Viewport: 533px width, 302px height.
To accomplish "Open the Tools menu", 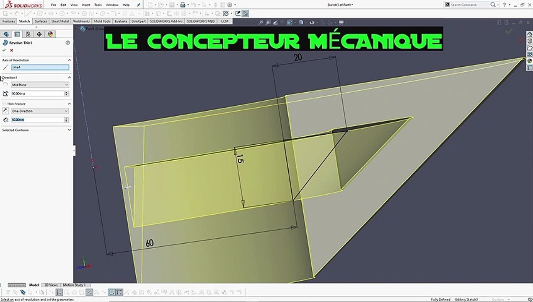I will [x=98, y=5].
